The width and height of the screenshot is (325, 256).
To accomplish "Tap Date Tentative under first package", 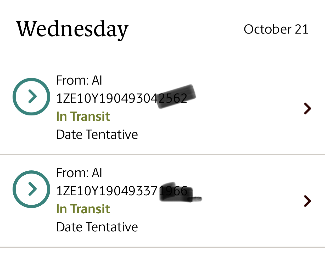I will 97,135.
